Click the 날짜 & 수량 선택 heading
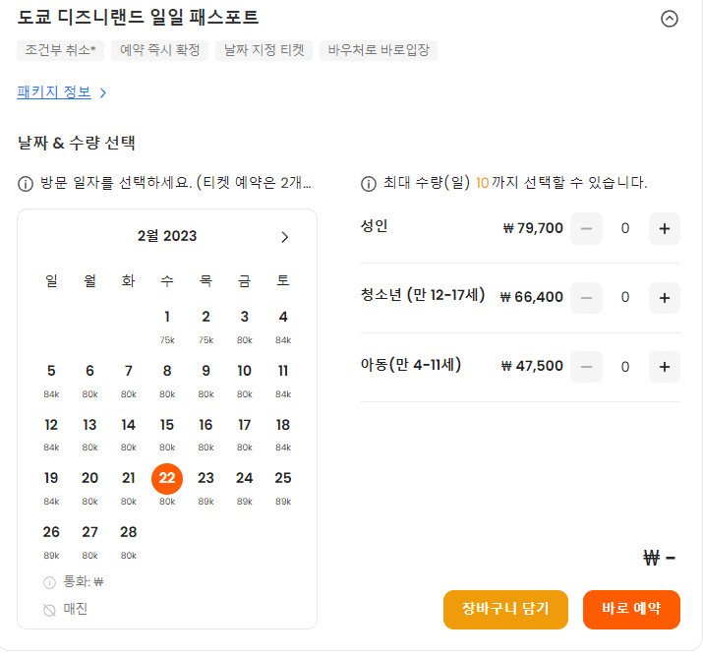Image resolution: width=703 pixels, height=658 pixels. click(77, 143)
